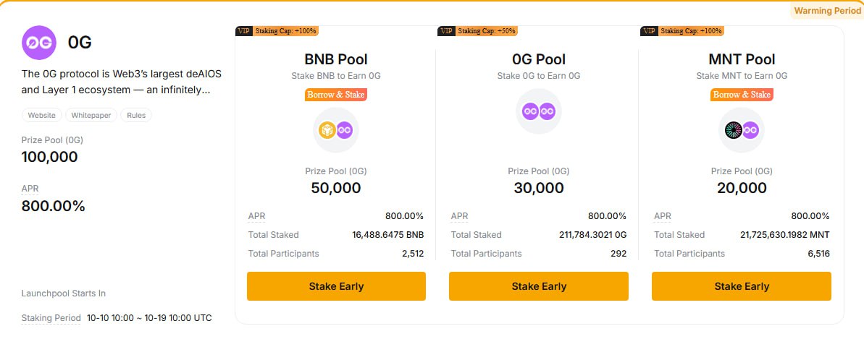Click the Staking Period underlined label
The width and height of the screenshot is (864, 339).
[51, 318]
